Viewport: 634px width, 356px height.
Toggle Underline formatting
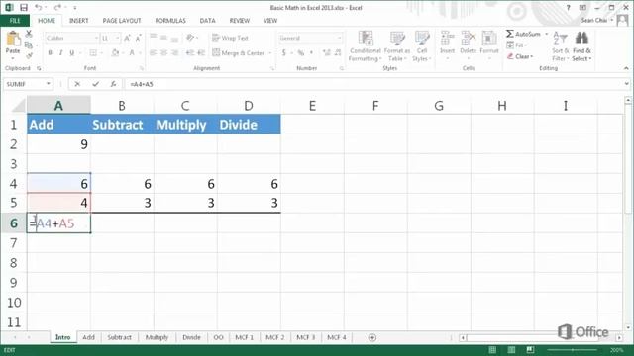72,52
